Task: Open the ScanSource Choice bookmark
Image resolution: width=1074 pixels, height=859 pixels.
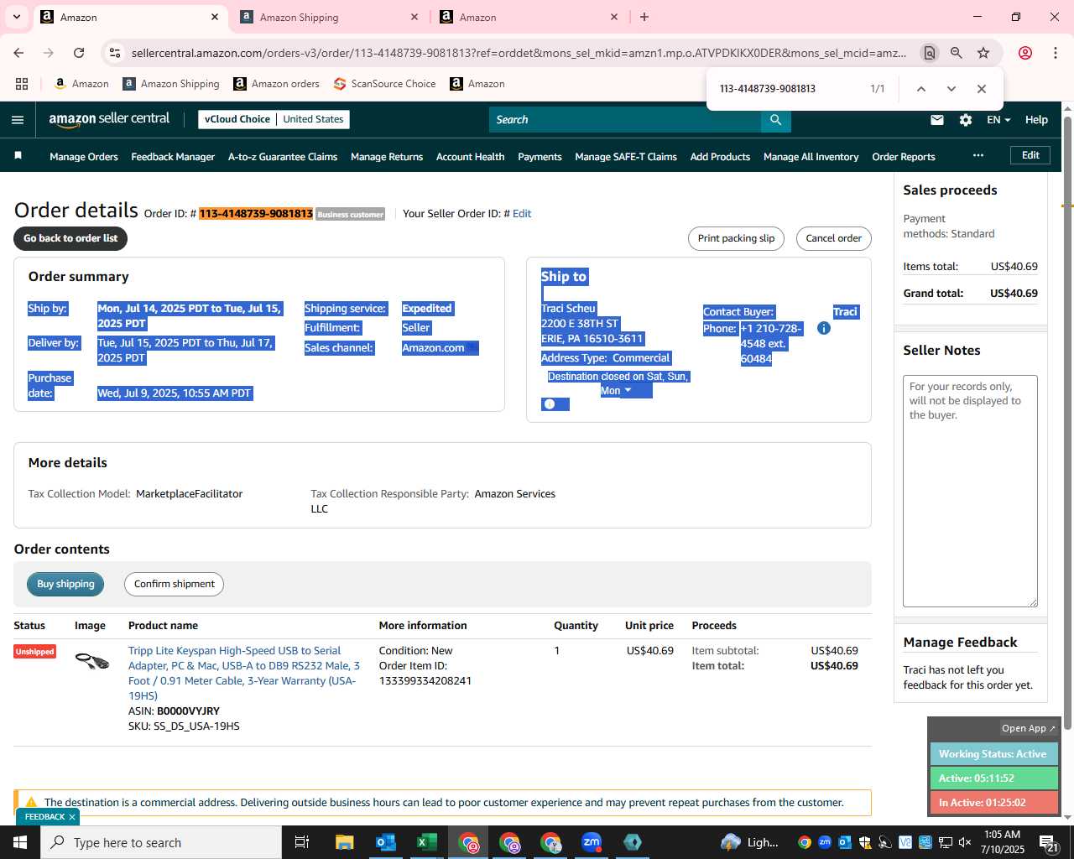Action: (x=384, y=84)
